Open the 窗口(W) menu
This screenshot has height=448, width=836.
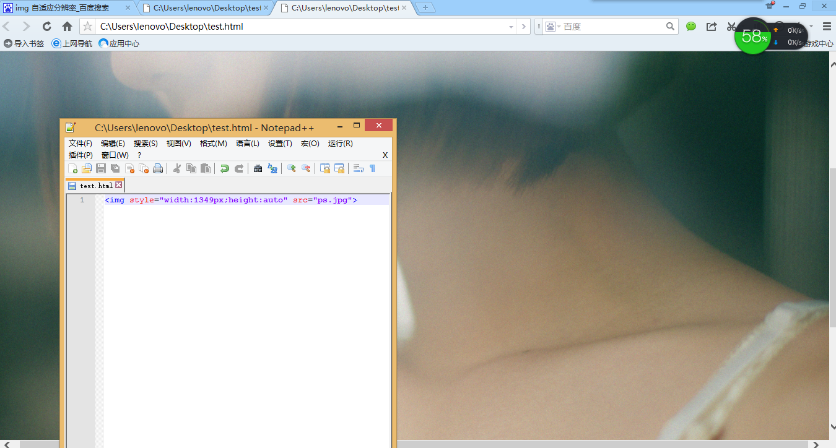coord(115,155)
